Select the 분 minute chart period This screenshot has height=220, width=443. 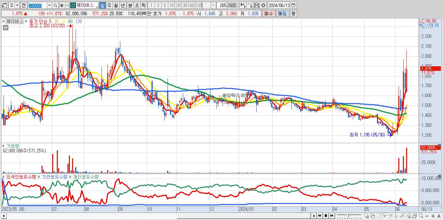pyautogui.click(x=130, y=5)
